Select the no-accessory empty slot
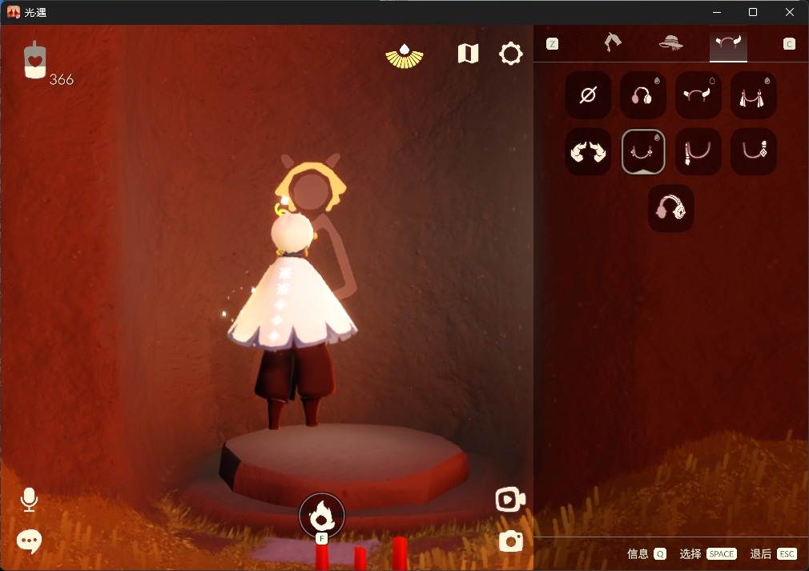 point(588,95)
